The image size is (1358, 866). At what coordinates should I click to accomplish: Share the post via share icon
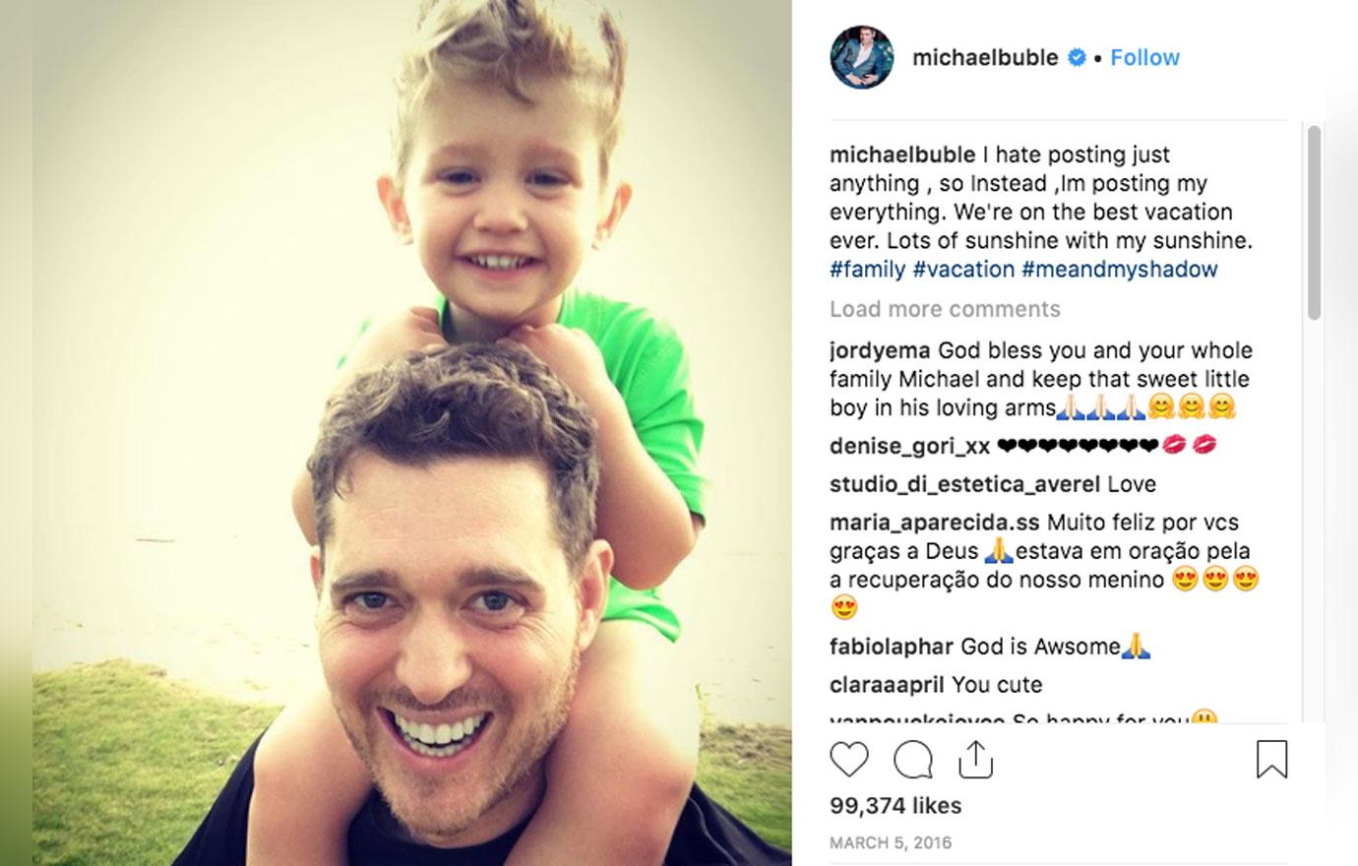click(975, 759)
